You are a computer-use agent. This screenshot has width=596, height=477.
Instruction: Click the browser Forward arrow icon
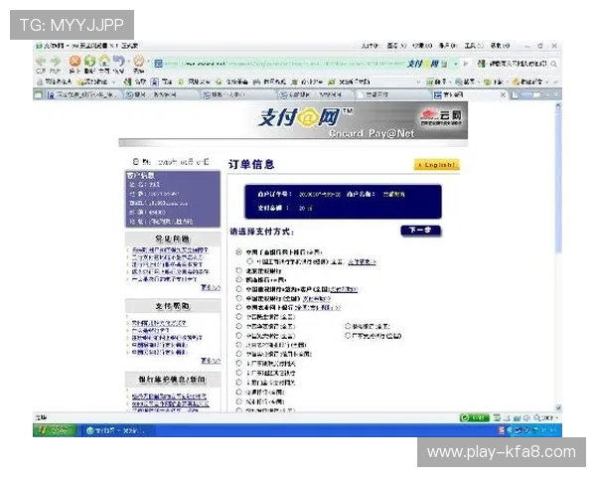[x=56, y=61]
